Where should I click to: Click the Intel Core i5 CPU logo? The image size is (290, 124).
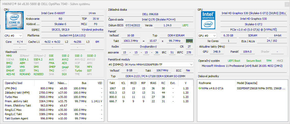tap(14, 21)
